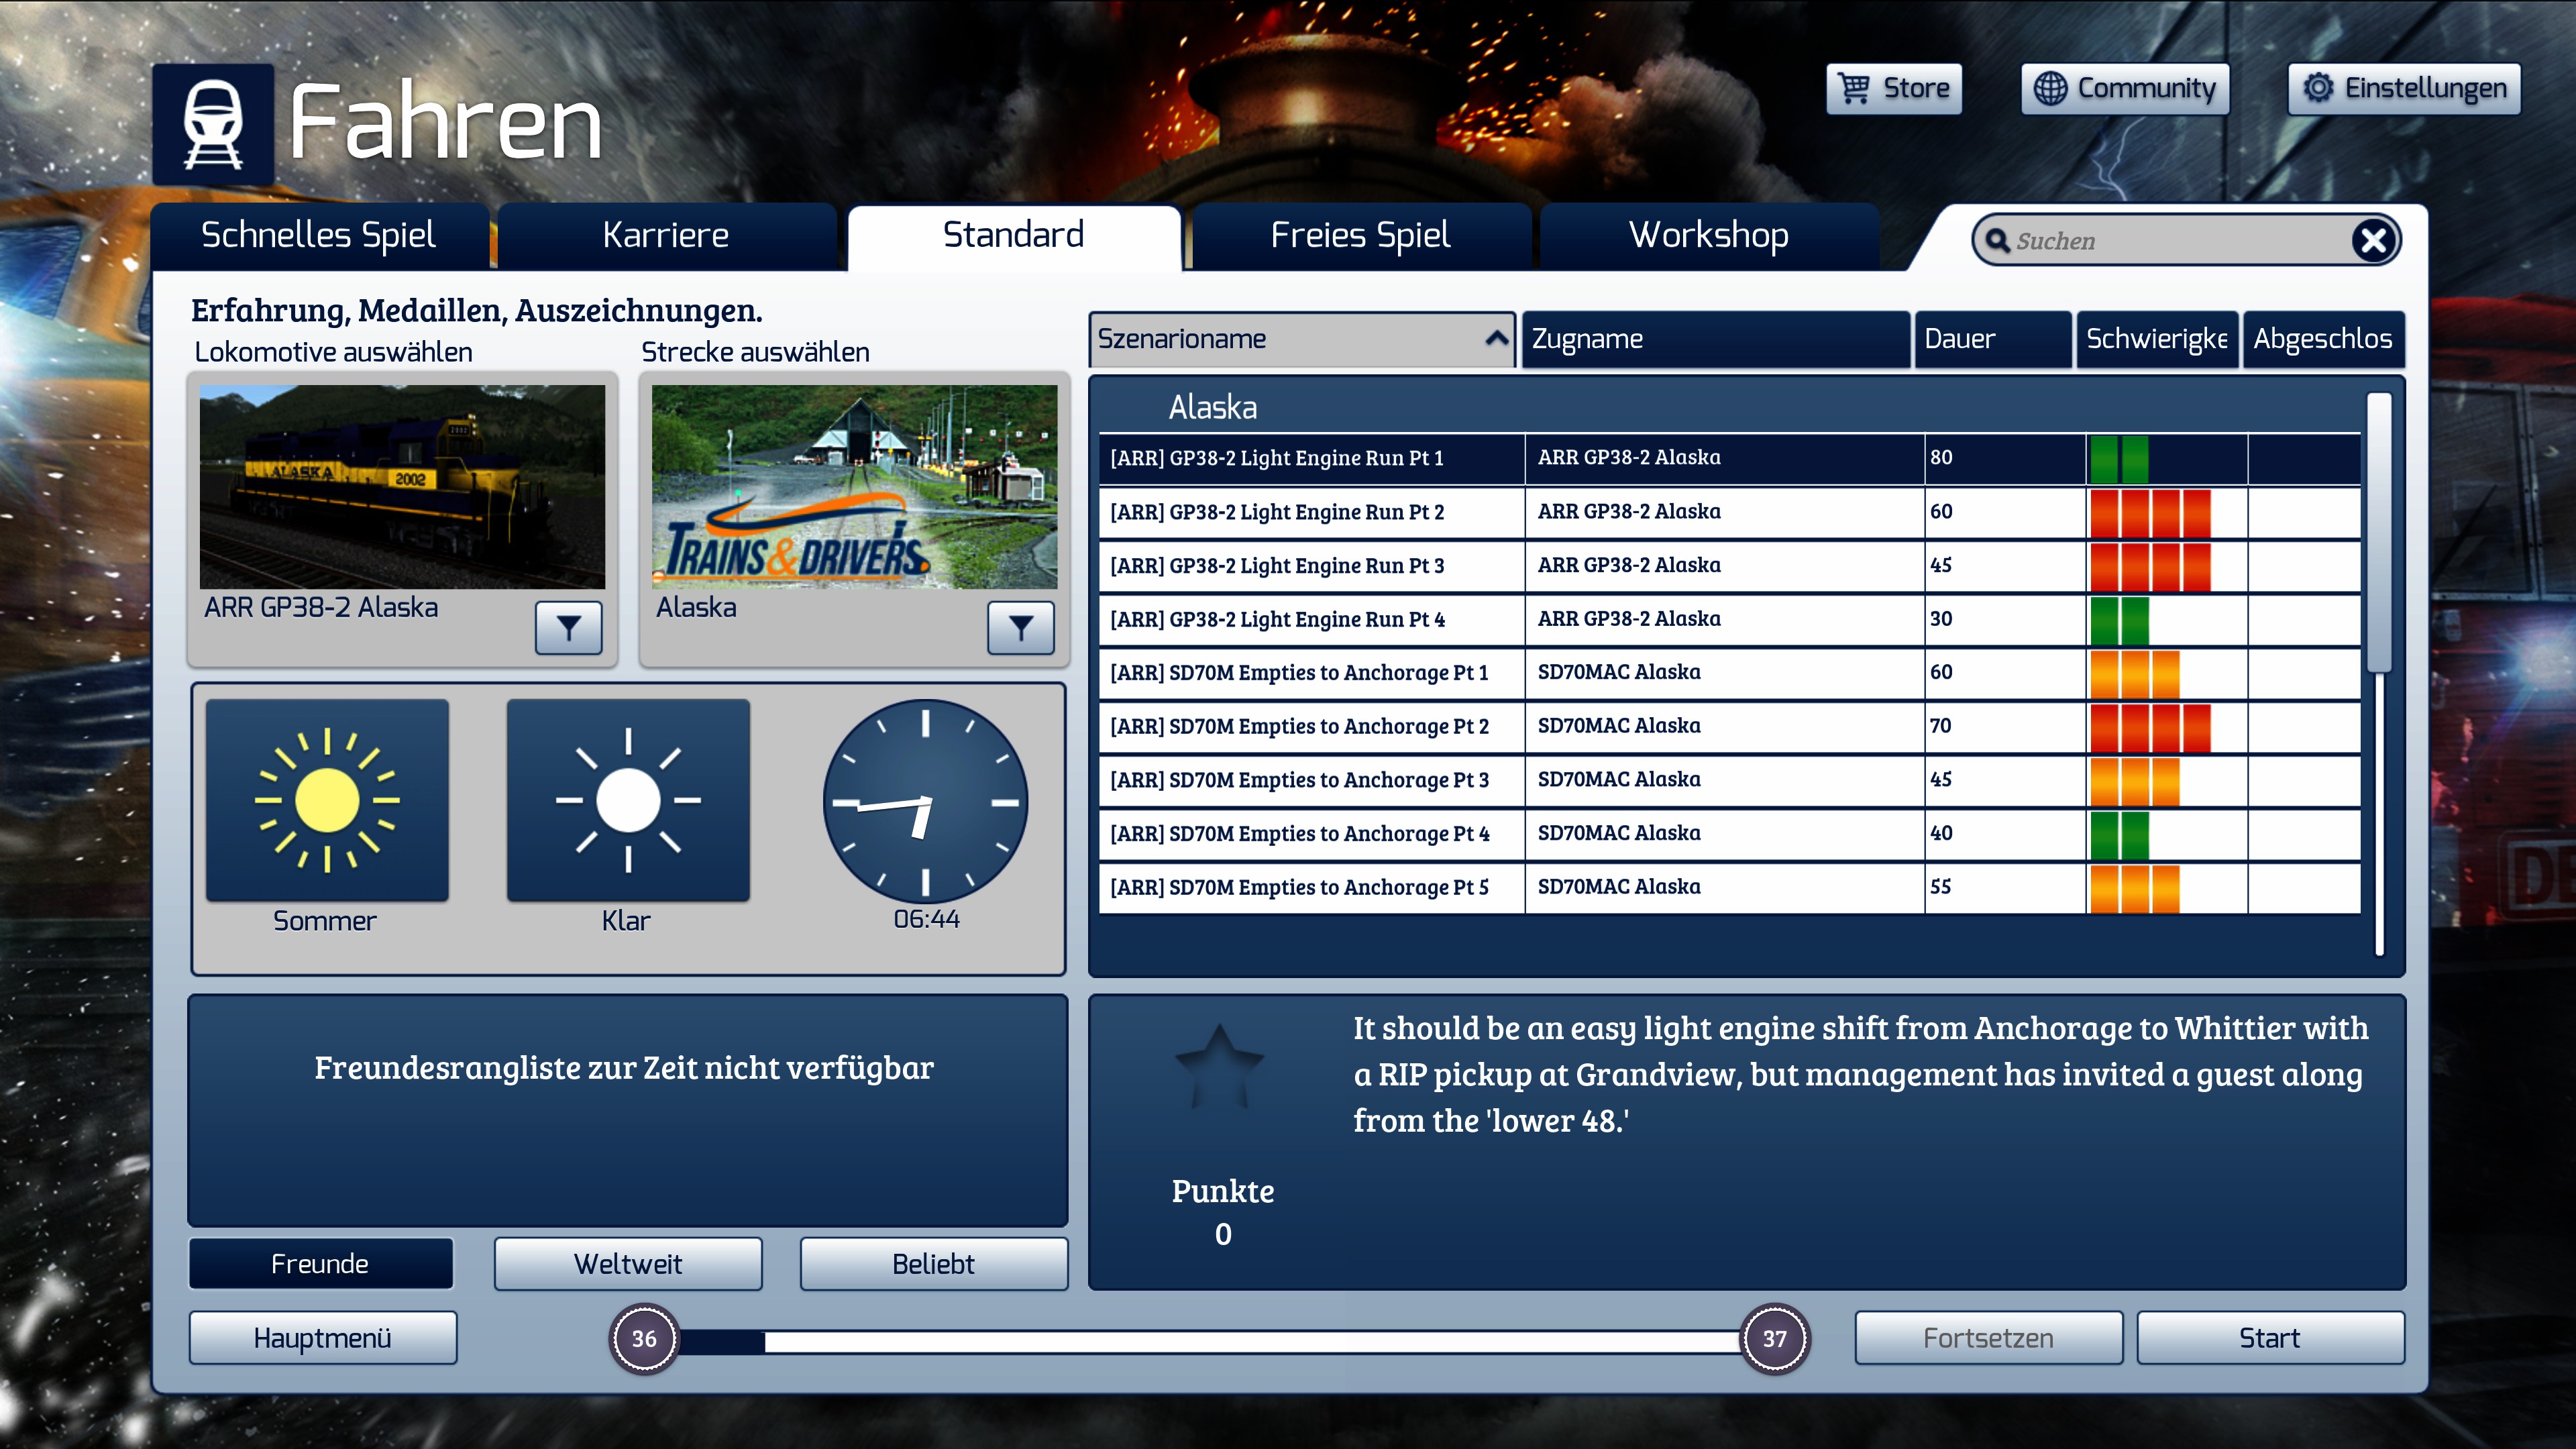Select the Freunde leaderboard toggle
Screen dimensions: 2576x1449
click(x=320, y=1264)
